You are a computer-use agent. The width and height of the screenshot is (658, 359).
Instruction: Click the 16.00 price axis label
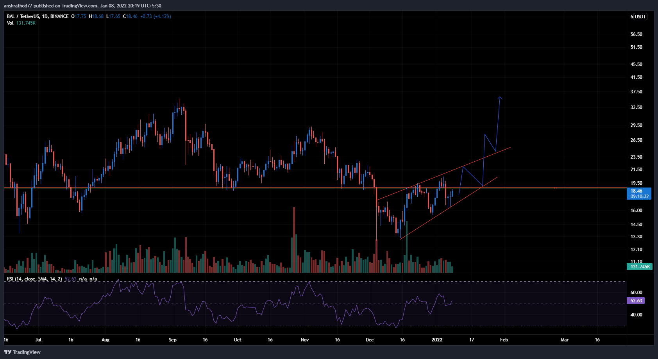[636, 211]
